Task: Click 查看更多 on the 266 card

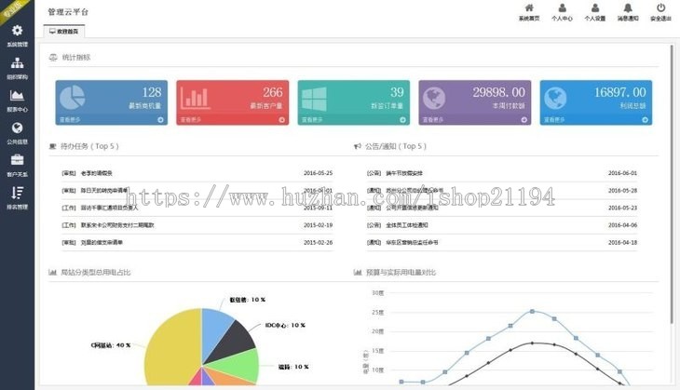Action: point(190,119)
